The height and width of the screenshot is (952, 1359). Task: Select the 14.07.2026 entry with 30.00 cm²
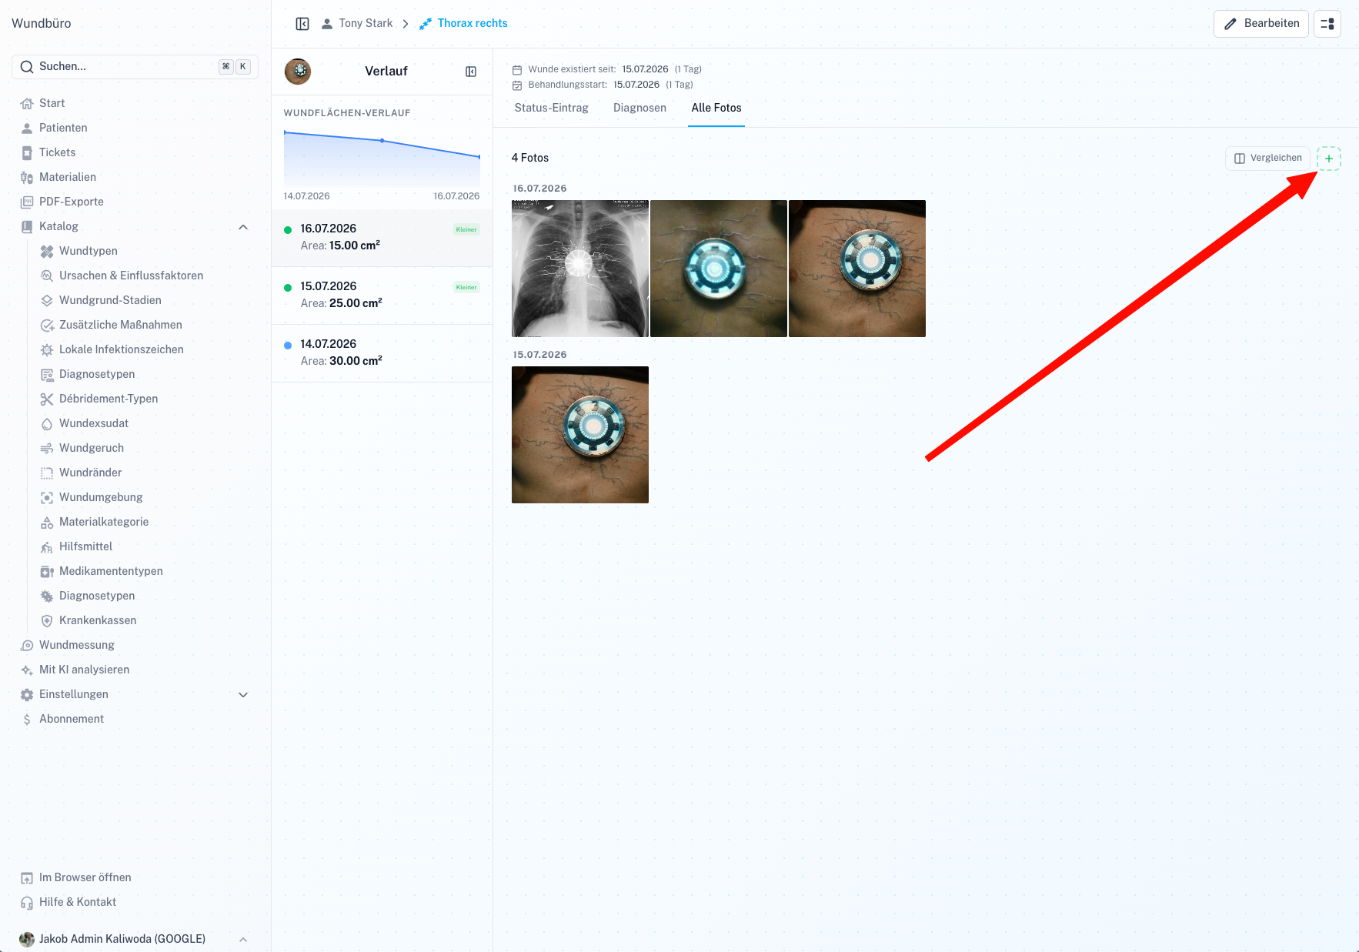pos(382,352)
